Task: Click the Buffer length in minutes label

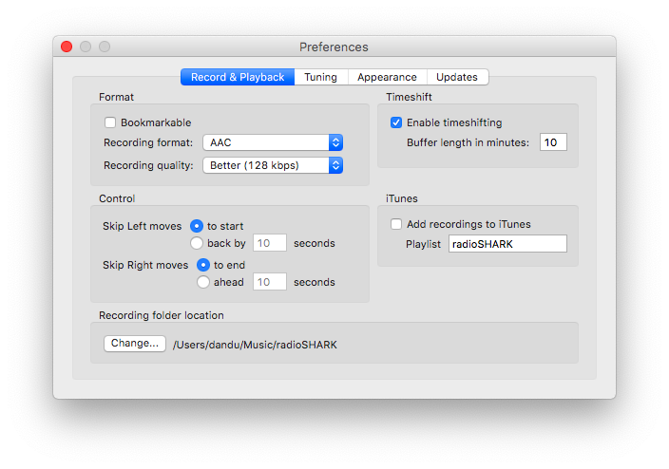Action: coord(468,142)
